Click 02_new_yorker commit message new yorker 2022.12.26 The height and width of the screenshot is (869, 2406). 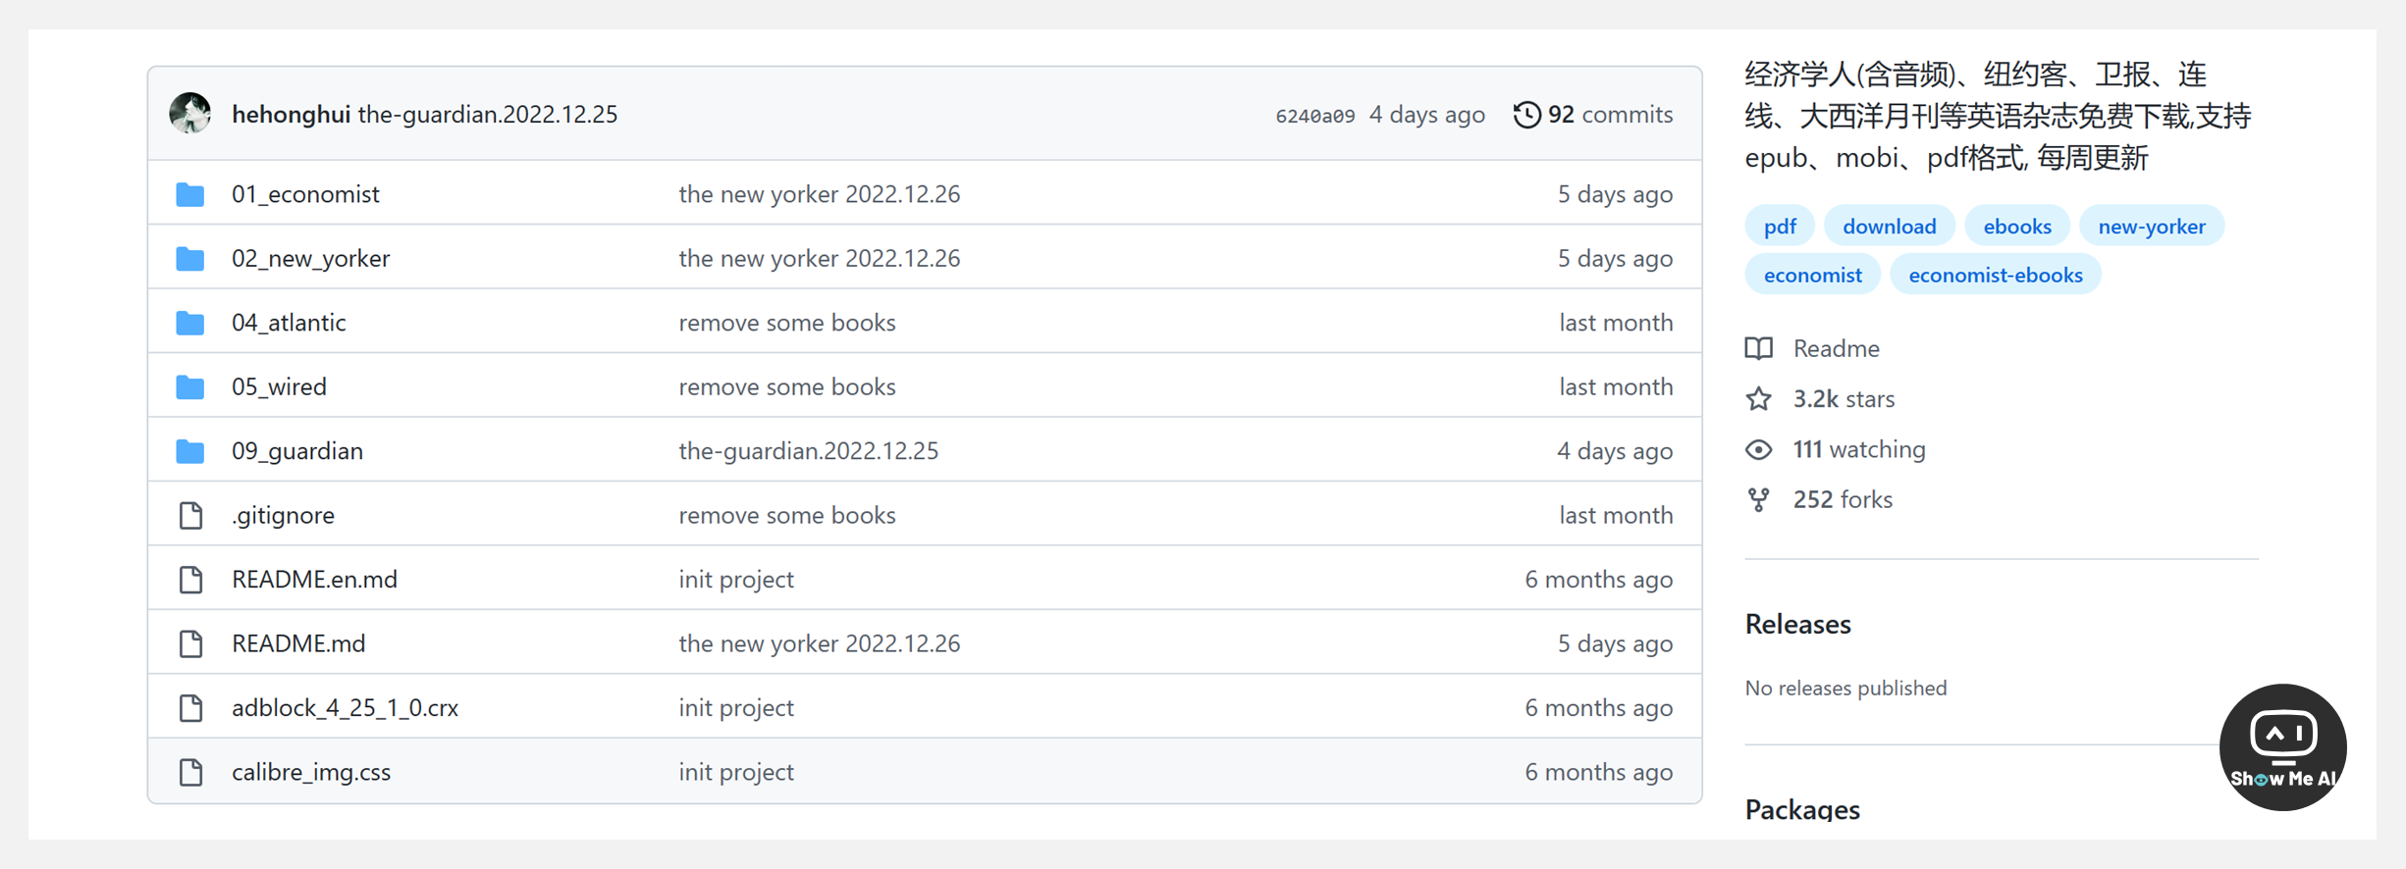pos(820,258)
